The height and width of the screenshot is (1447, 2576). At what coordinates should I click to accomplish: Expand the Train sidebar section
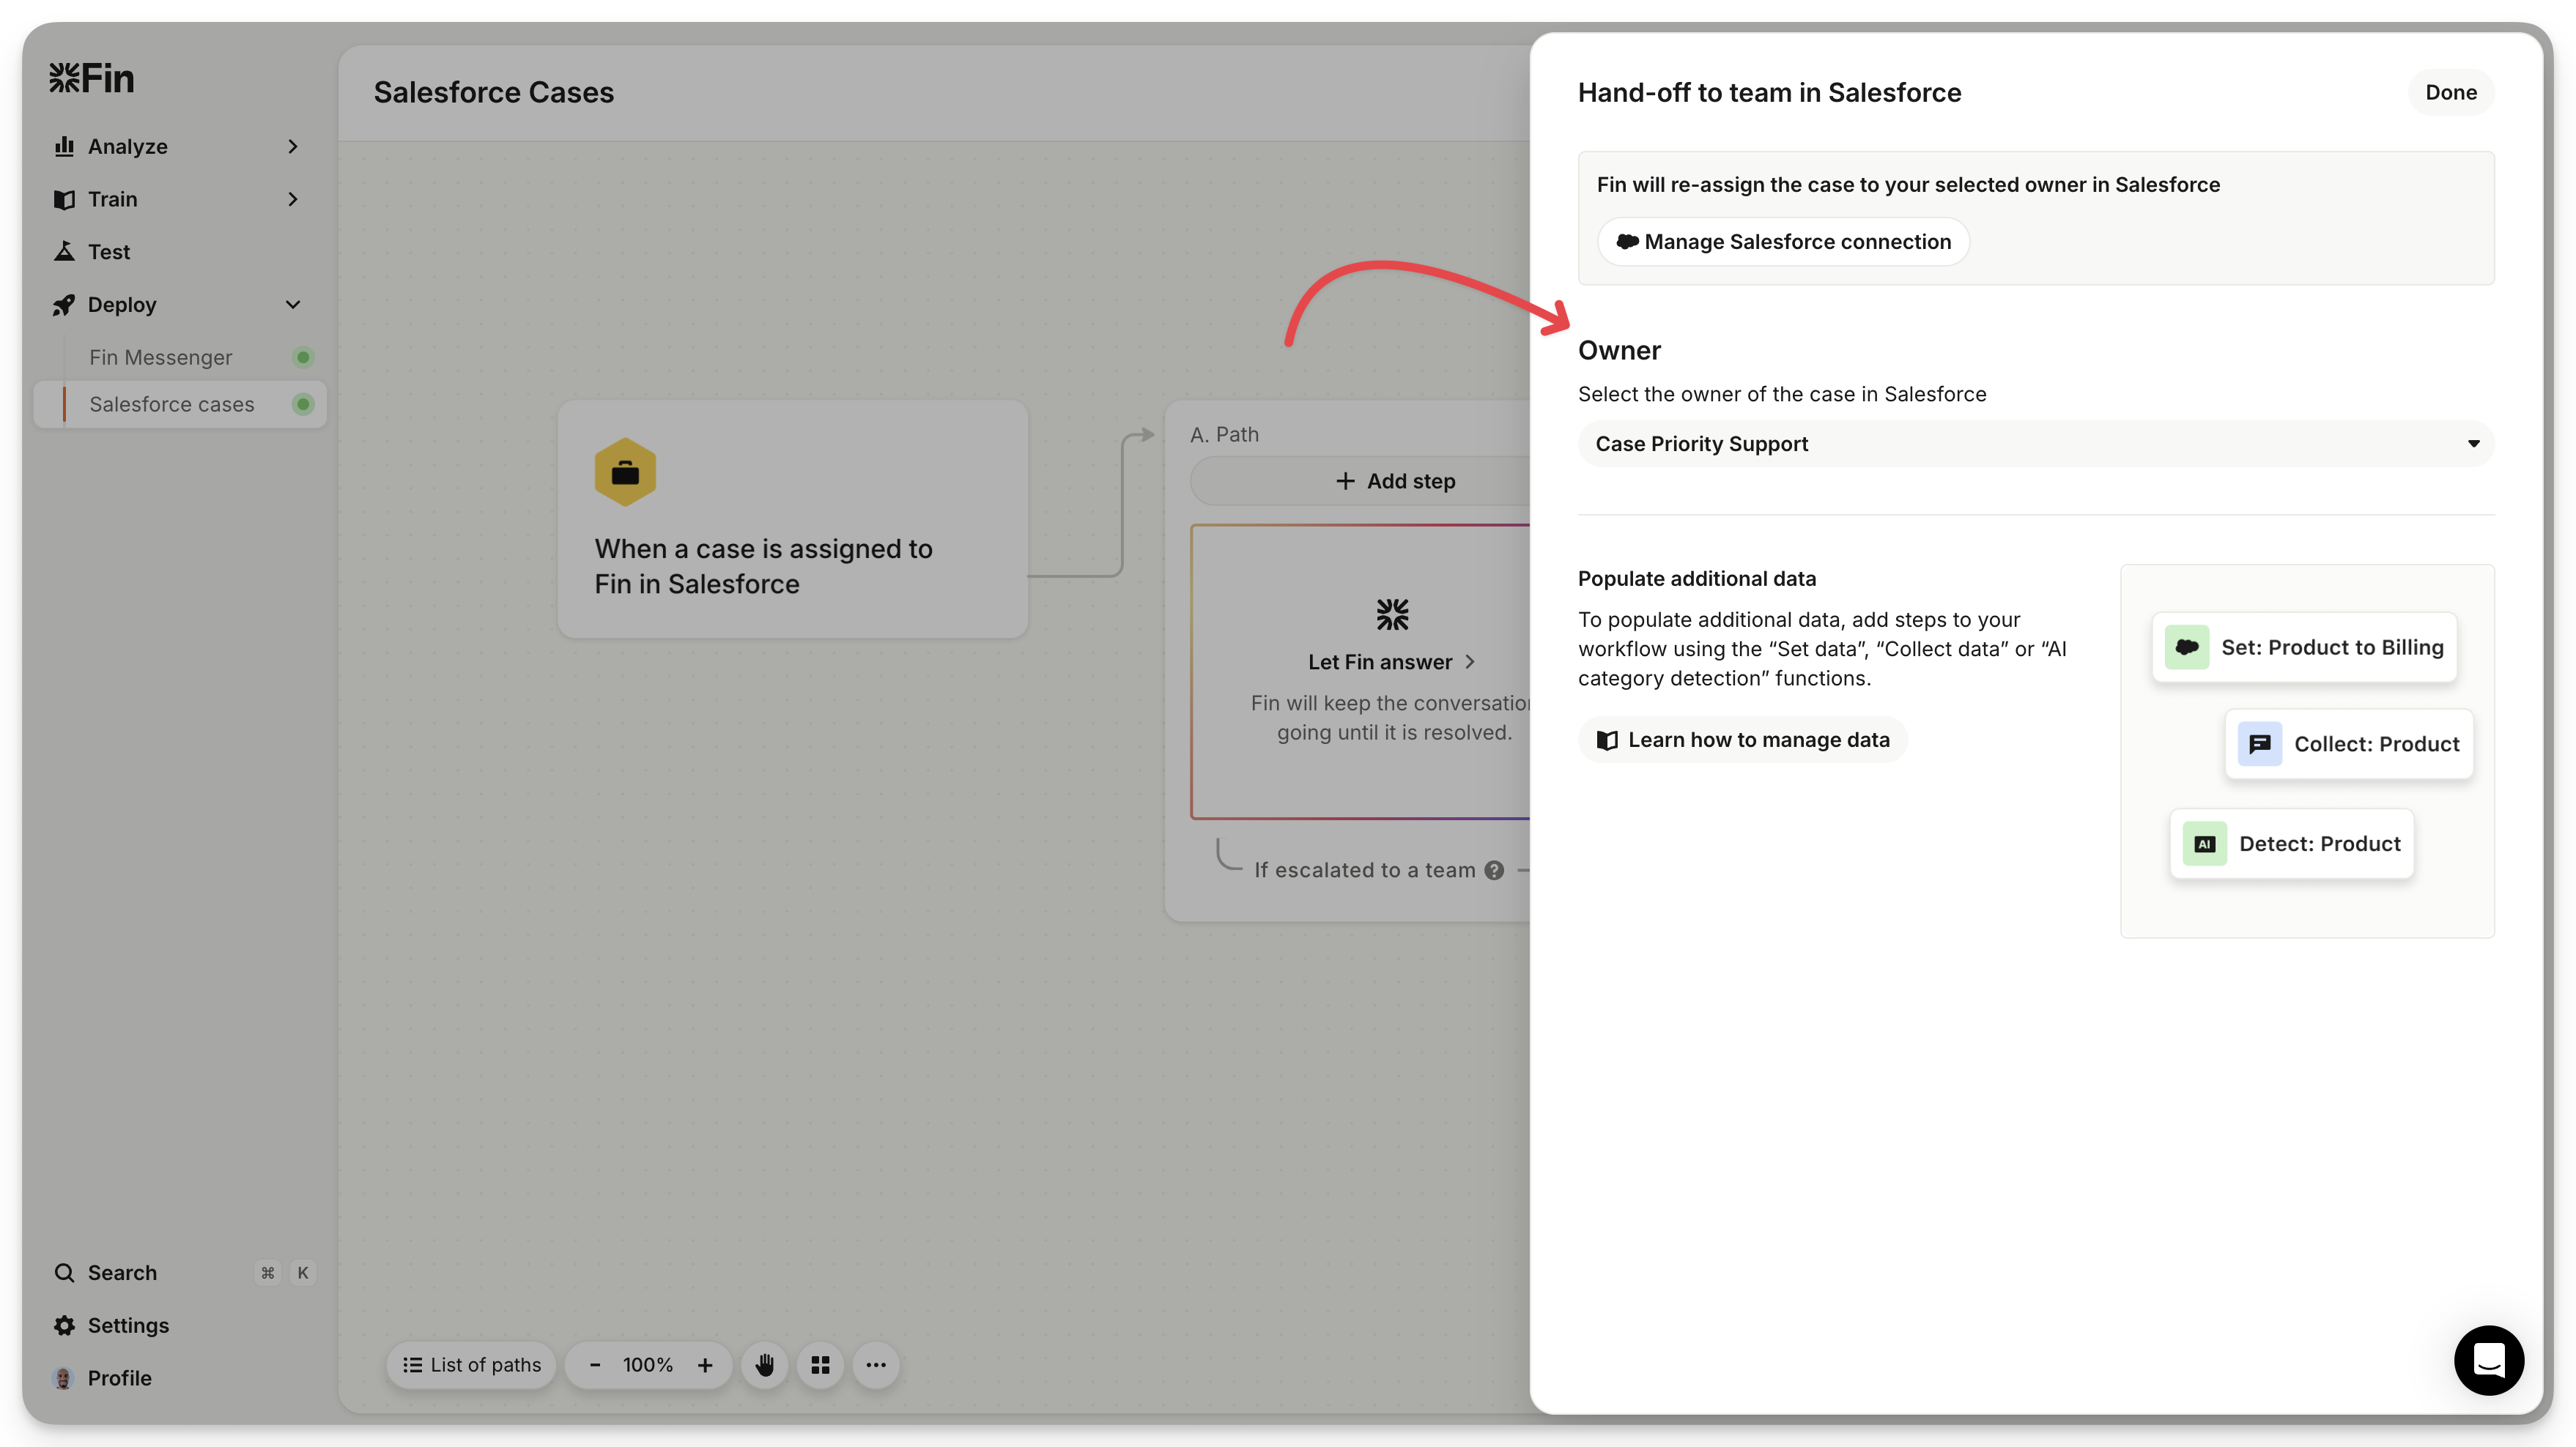pos(177,199)
